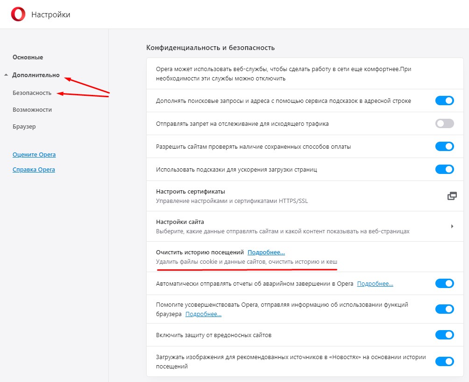Expand the Настройки сайта arrow
469x382 pixels.
click(452, 226)
